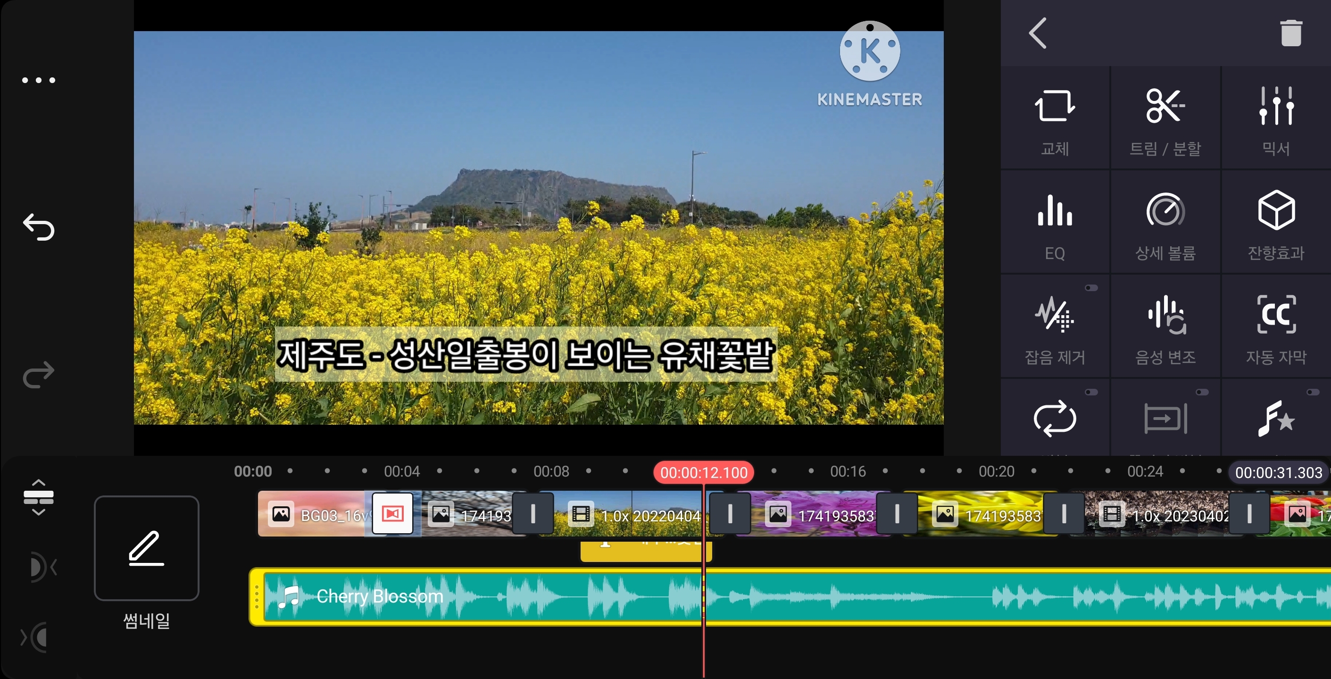The width and height of the screenshot is (1331, 679).
Task: Click the transition icon after BG03 clip
Action: tap(392, 514)
